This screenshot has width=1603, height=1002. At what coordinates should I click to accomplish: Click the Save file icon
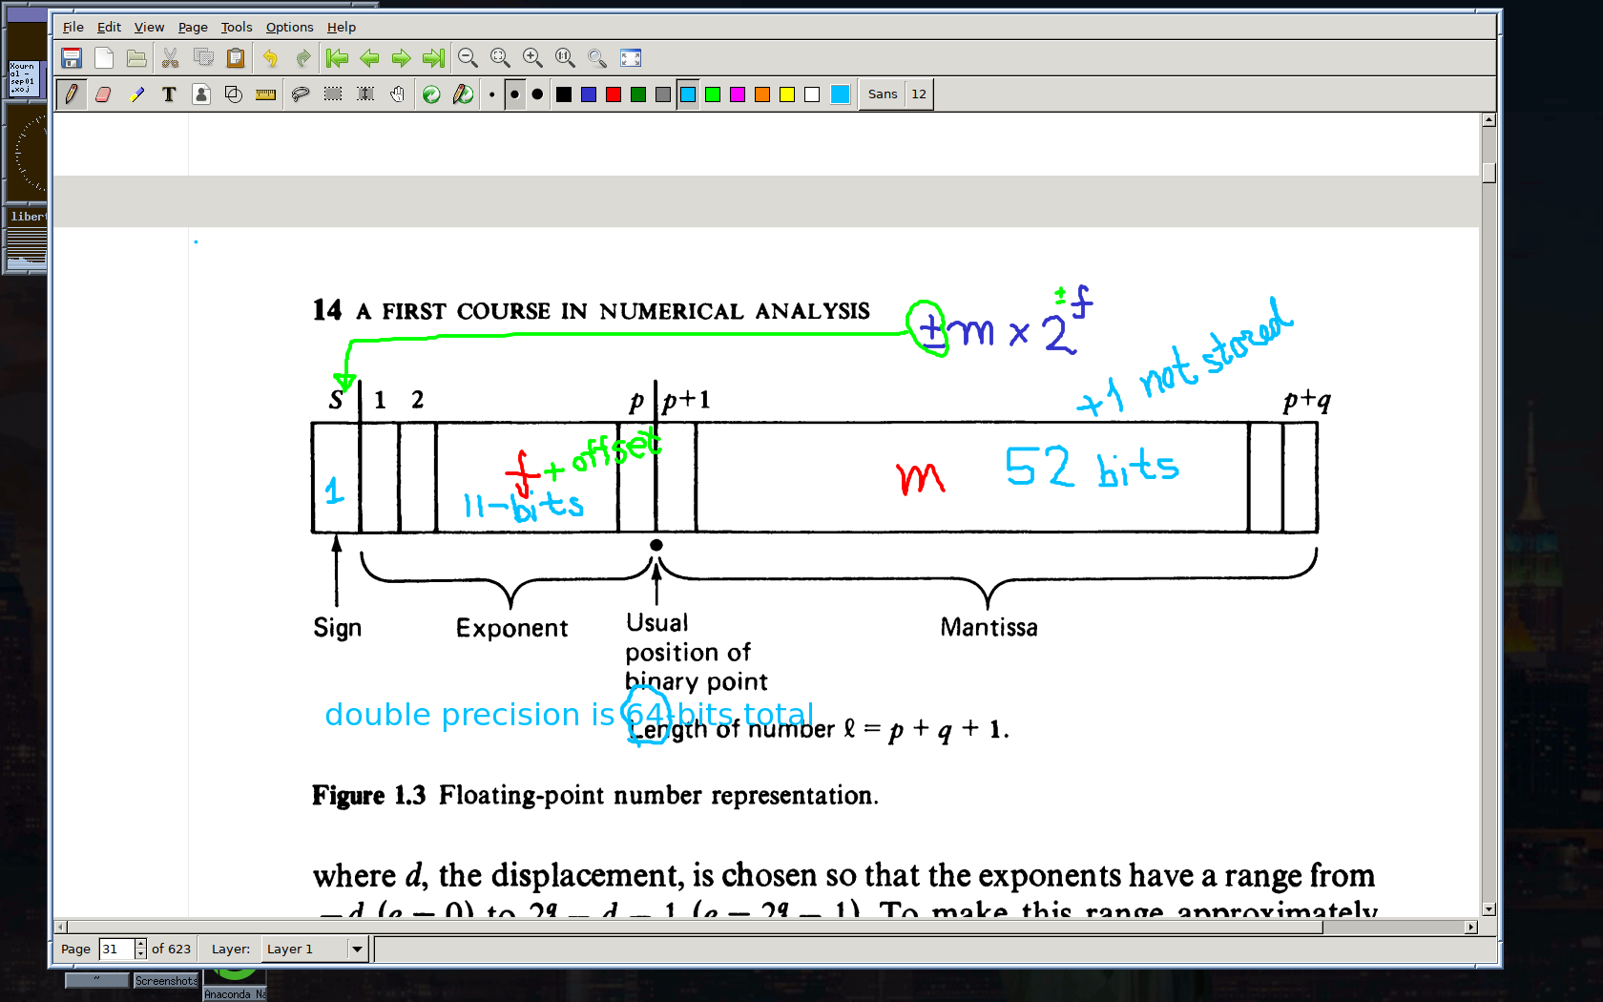(x=72, y=58)
